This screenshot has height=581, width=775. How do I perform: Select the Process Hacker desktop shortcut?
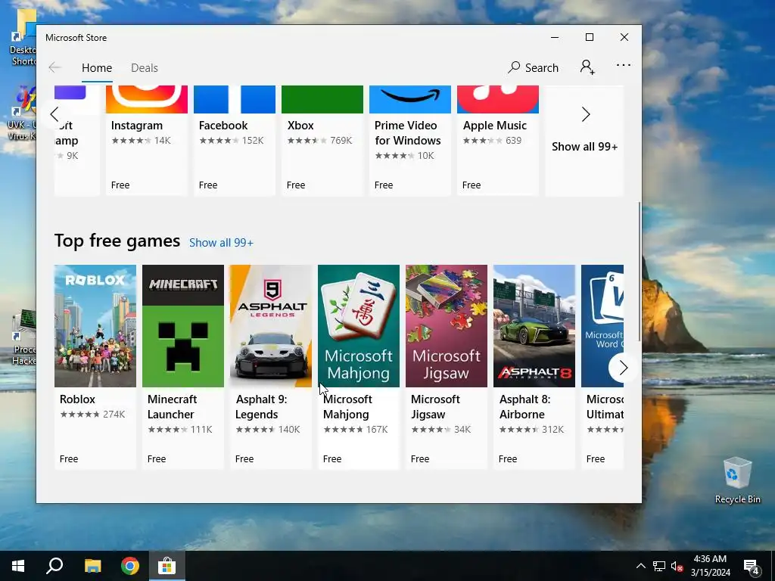[22, 337]
